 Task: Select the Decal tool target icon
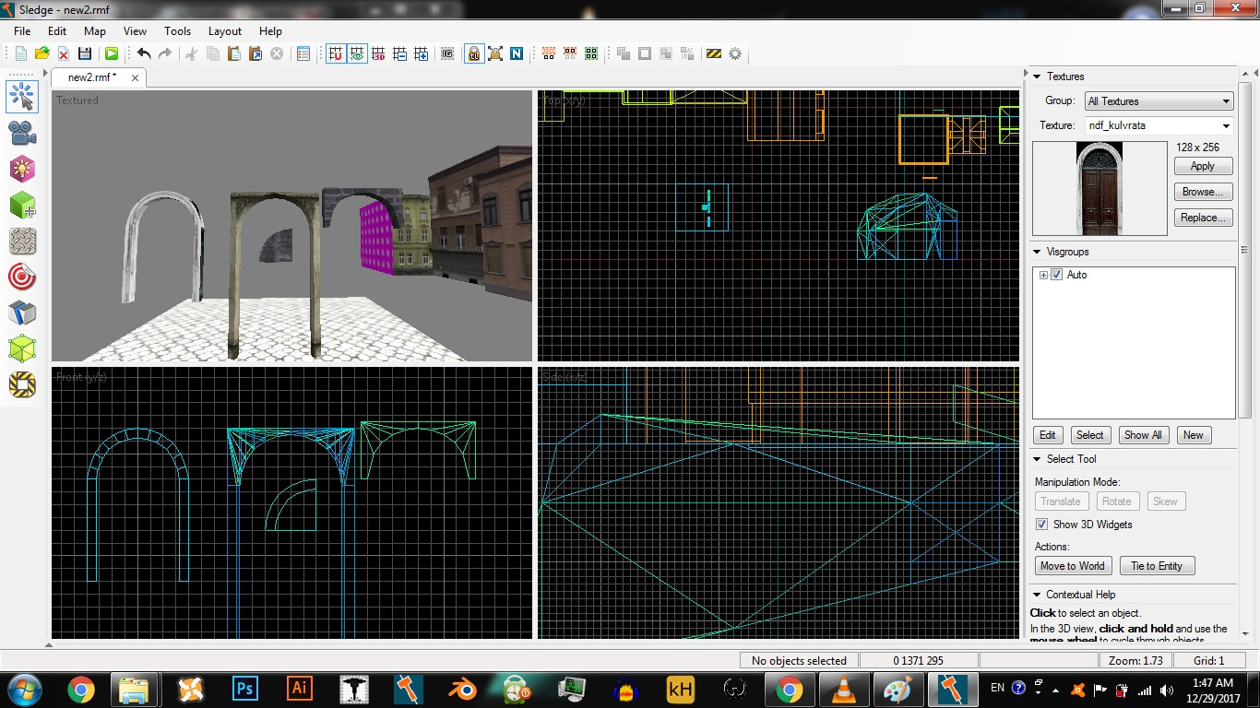(x=22, y=277)
